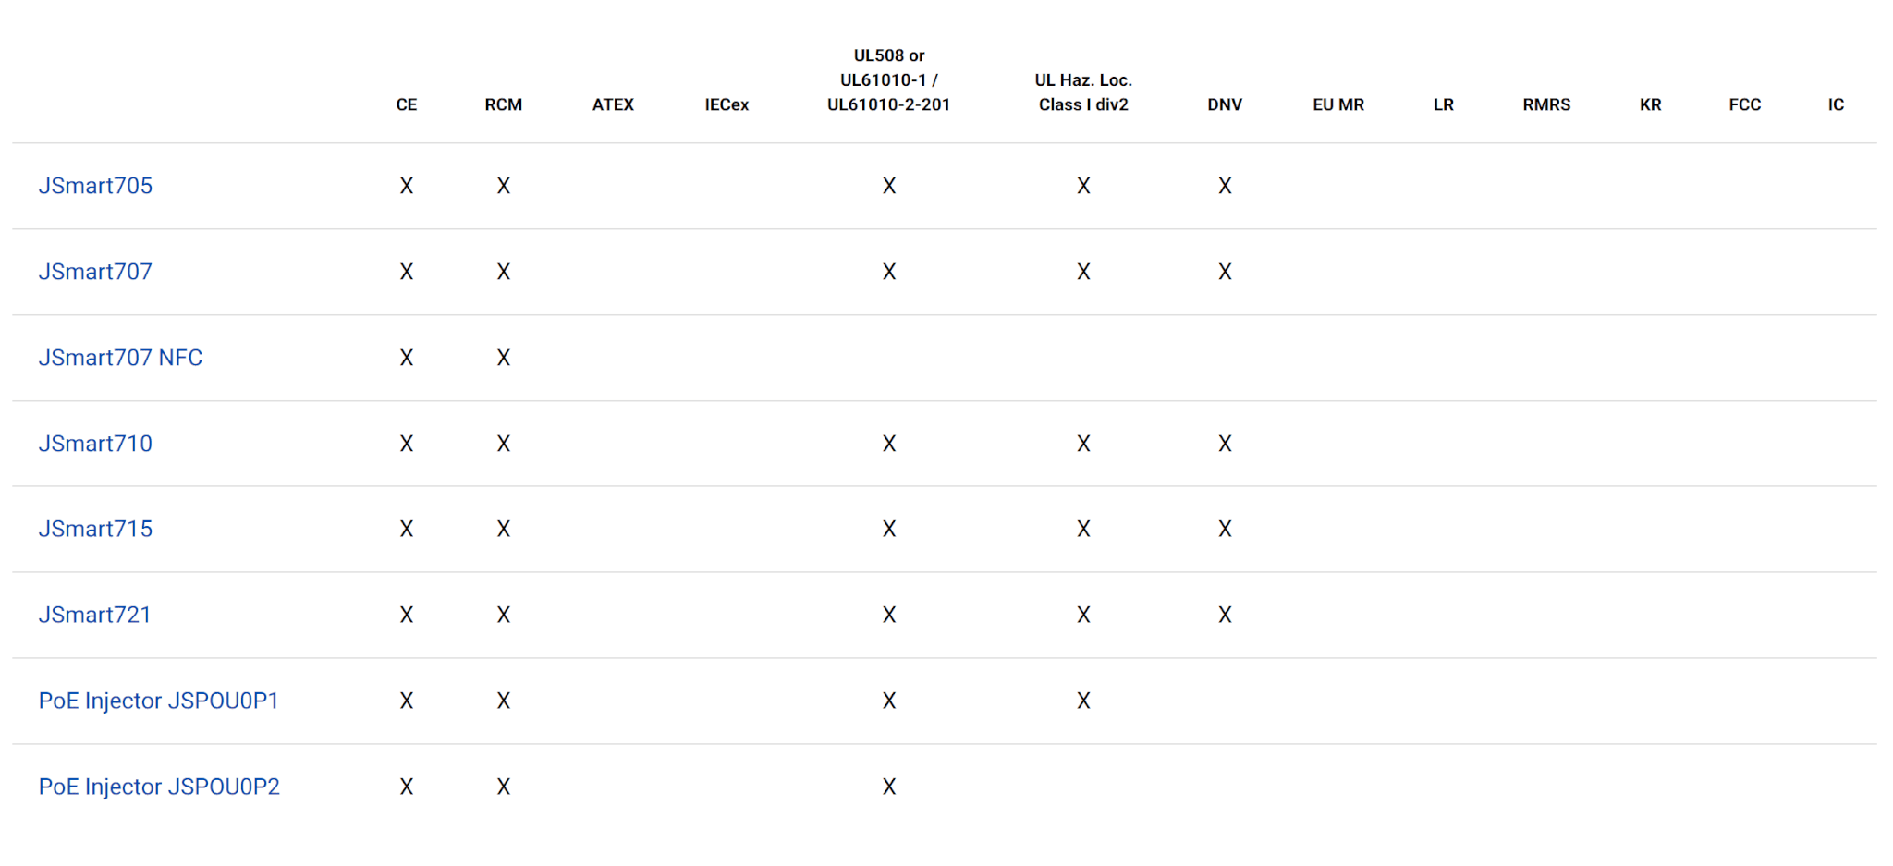Open the JSmart705 product link

coord(95,186)
